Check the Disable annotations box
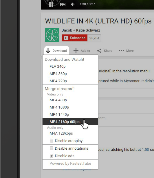154x178 pixels. pyautogui.click(x=52, y=148)
